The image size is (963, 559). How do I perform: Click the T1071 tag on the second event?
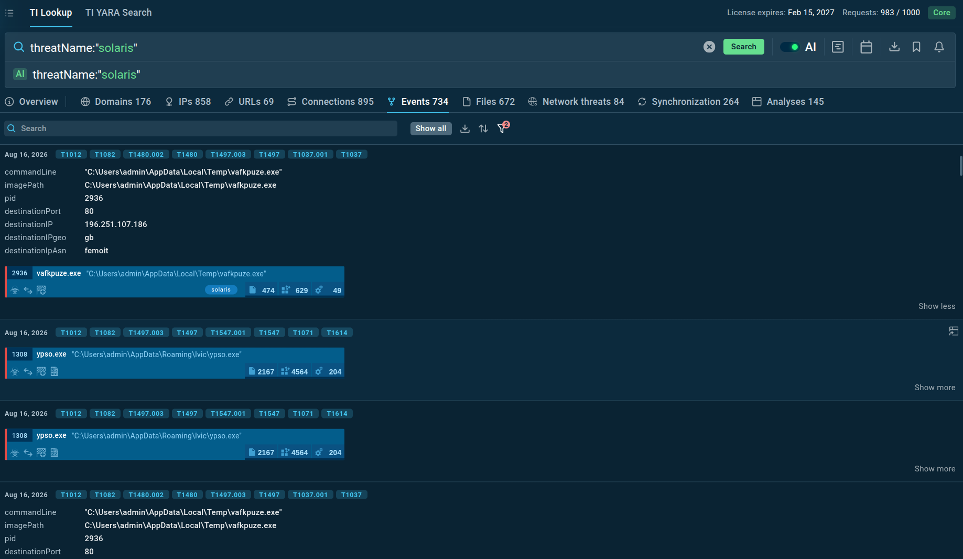[x=303, y=332]
